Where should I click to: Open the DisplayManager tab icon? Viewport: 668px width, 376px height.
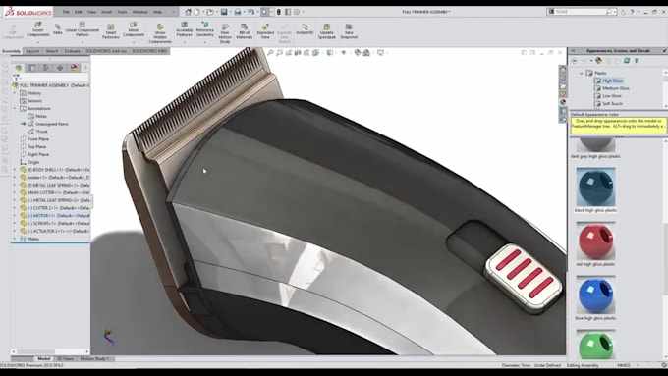click(x=74, y=68)
